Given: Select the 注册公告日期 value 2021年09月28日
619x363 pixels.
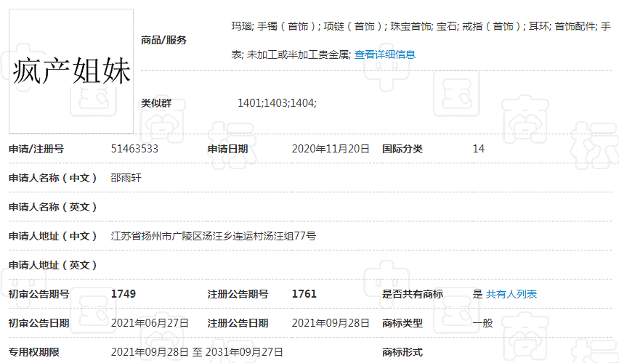Looking at the screenshot, I should click(331, 323).
